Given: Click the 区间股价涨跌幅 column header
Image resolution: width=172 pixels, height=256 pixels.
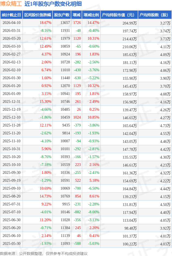Looking at the screenshot, I should (37, 15).
